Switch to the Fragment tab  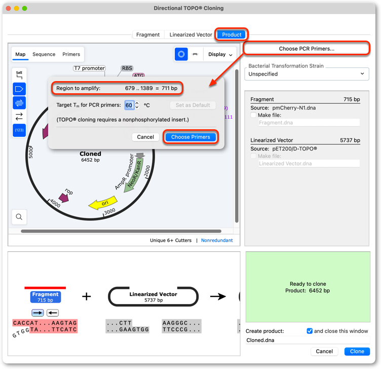point(148,35)
